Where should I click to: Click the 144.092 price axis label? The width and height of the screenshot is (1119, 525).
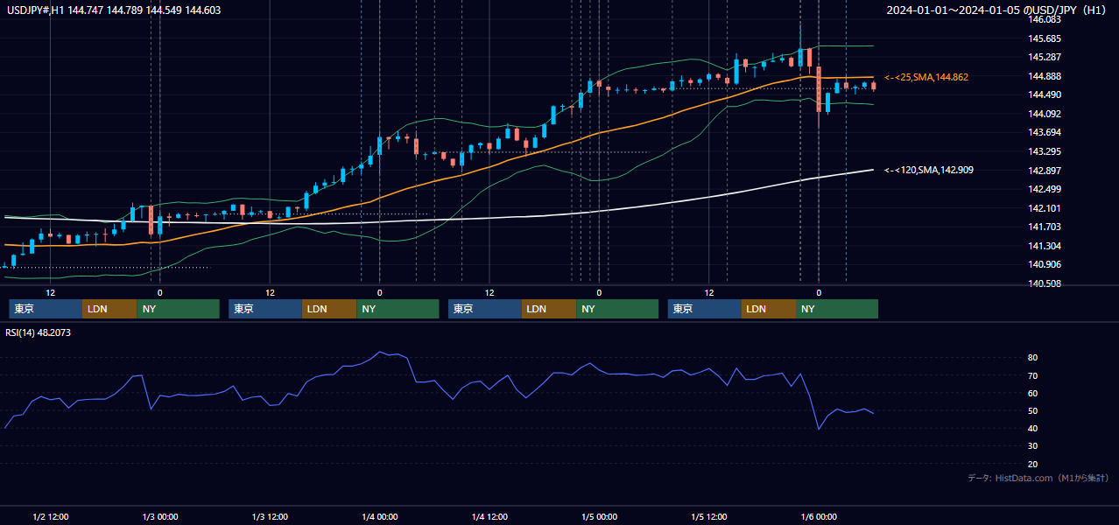[x=1045, y=114]
